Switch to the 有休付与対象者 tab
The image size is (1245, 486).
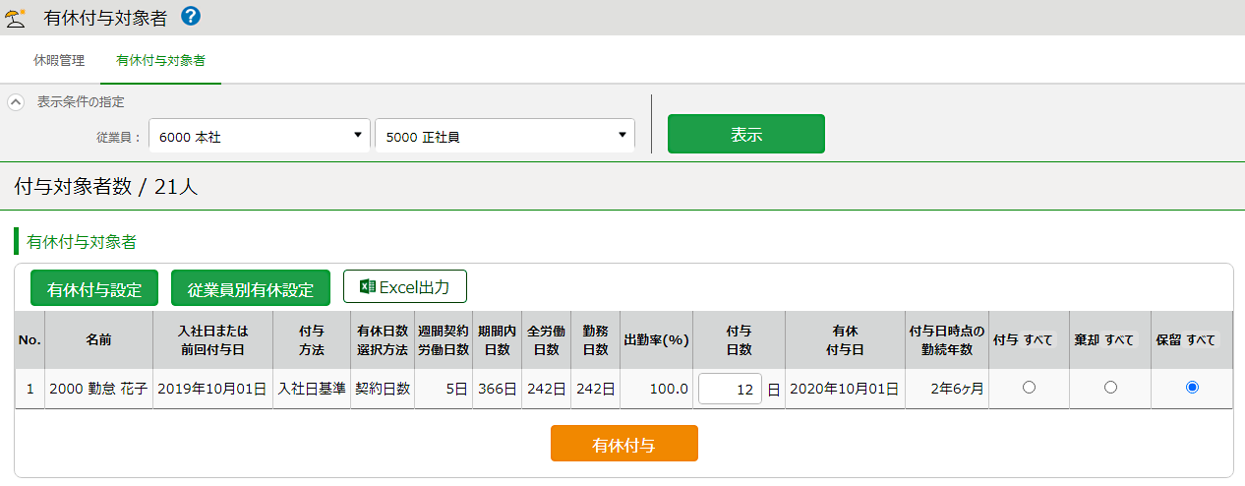pyautogui.click(x=160, y=60)
